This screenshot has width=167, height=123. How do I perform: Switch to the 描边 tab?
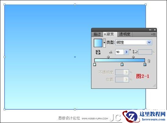pyautogui.click(x=97, y=34)
